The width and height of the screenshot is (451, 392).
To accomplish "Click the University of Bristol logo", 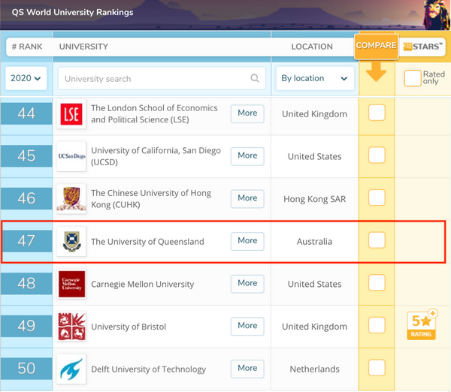I will (x=71, y=327).
